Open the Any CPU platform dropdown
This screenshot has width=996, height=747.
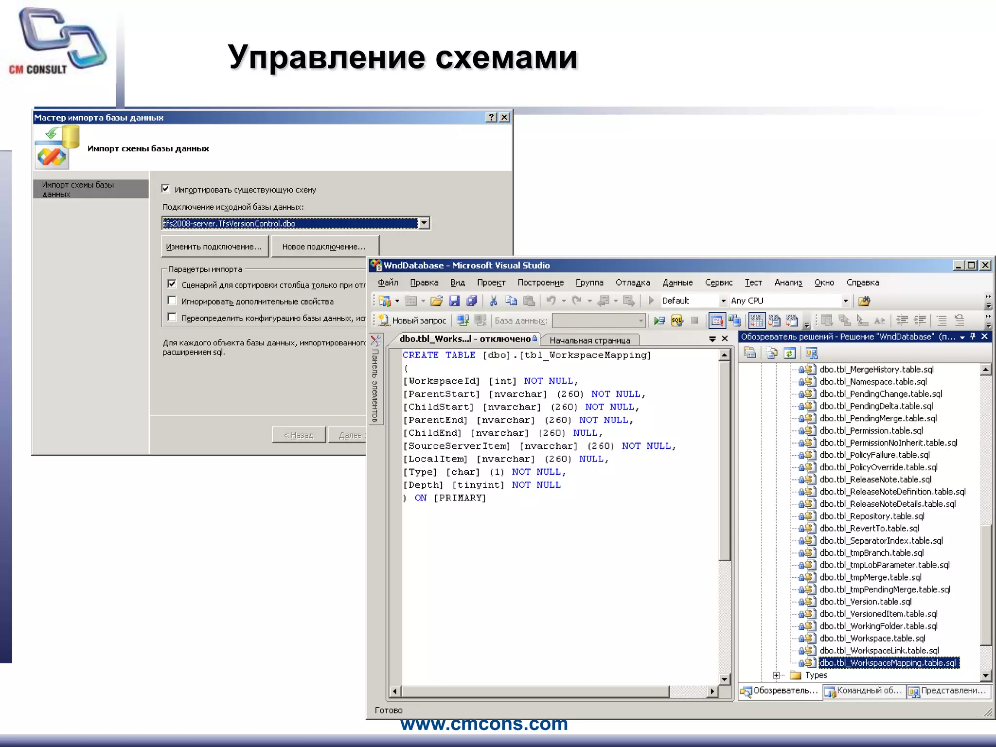(846, 301)
